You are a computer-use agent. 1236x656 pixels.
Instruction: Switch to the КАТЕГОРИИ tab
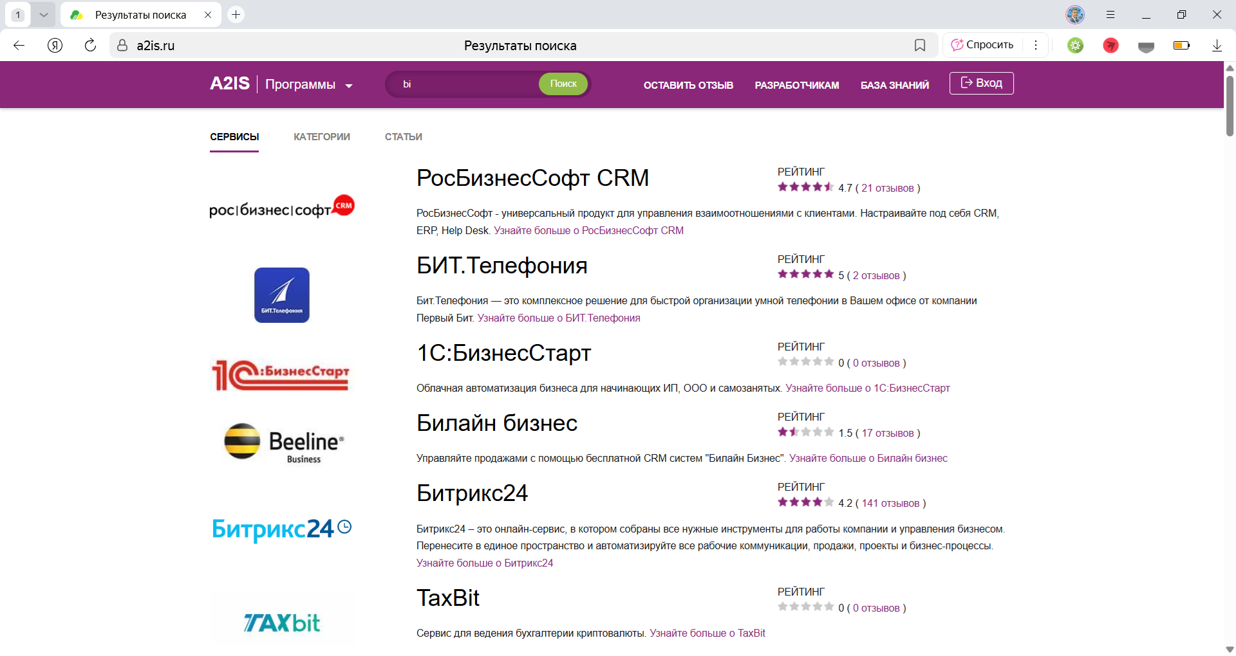click(x=322, y=137)
